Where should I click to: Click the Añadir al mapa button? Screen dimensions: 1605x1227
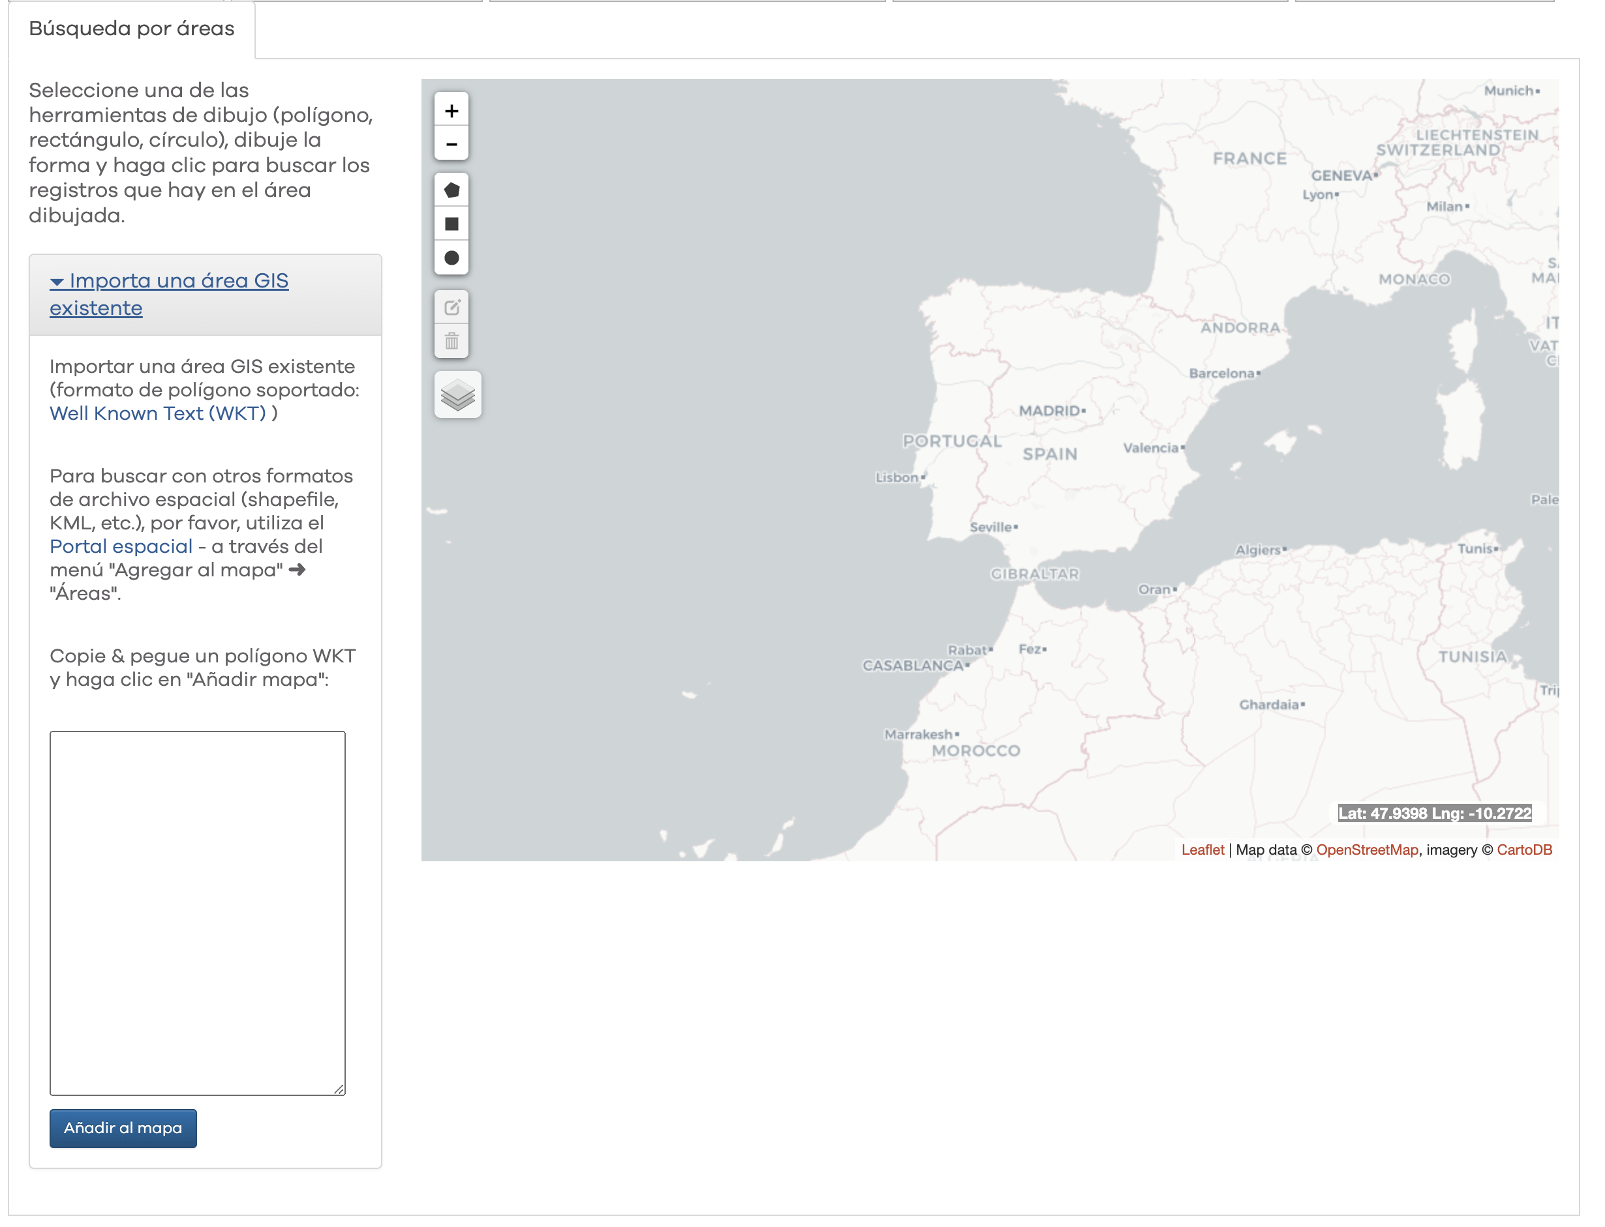[x=123, y=1129]
